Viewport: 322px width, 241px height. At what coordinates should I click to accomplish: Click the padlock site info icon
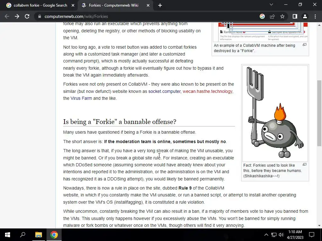[40, 16]
